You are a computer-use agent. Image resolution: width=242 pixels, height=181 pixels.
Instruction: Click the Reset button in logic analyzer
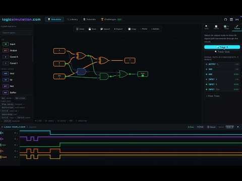tap(211, 127)
